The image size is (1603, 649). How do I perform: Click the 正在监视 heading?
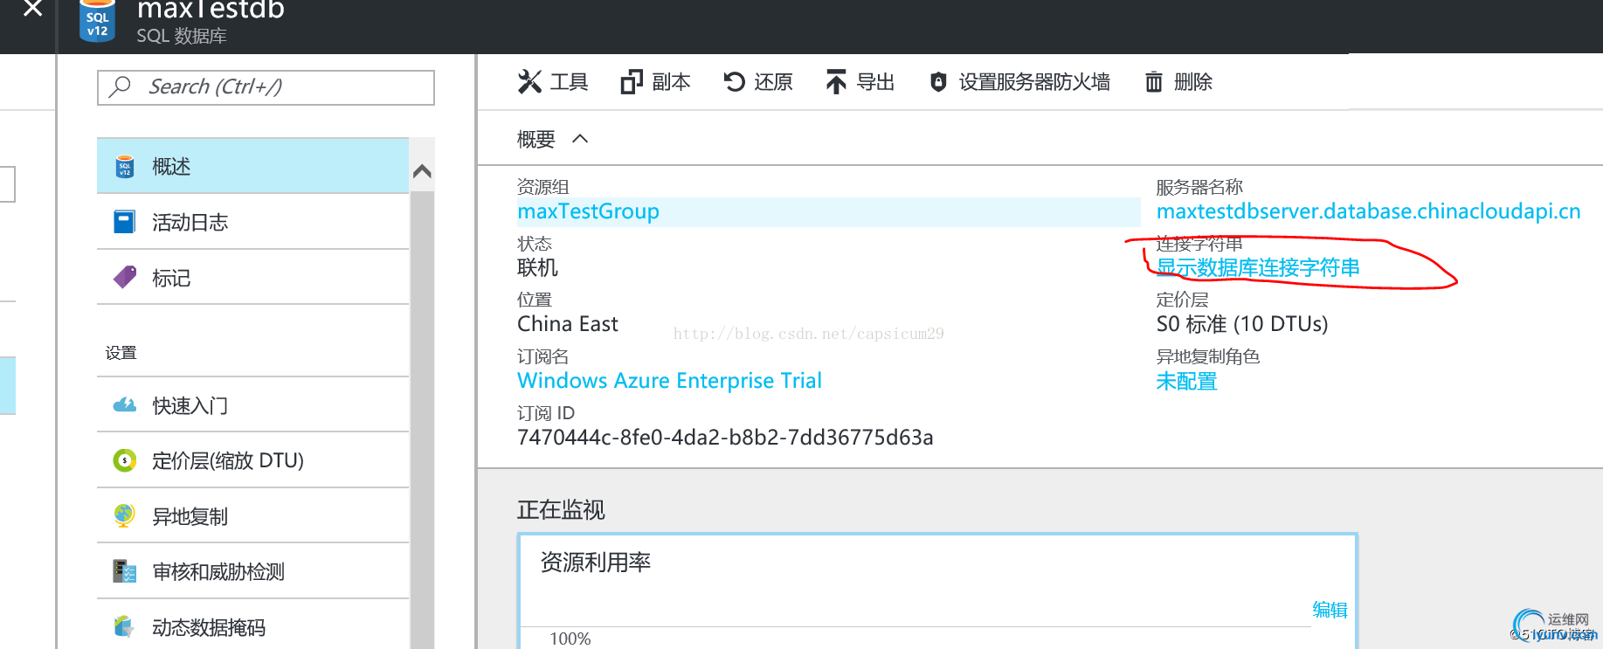pyautogui.click(x=561, y=509)
